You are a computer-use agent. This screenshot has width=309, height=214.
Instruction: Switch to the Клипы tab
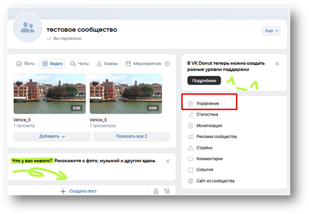pyautogui.click(x=107, y=64)
